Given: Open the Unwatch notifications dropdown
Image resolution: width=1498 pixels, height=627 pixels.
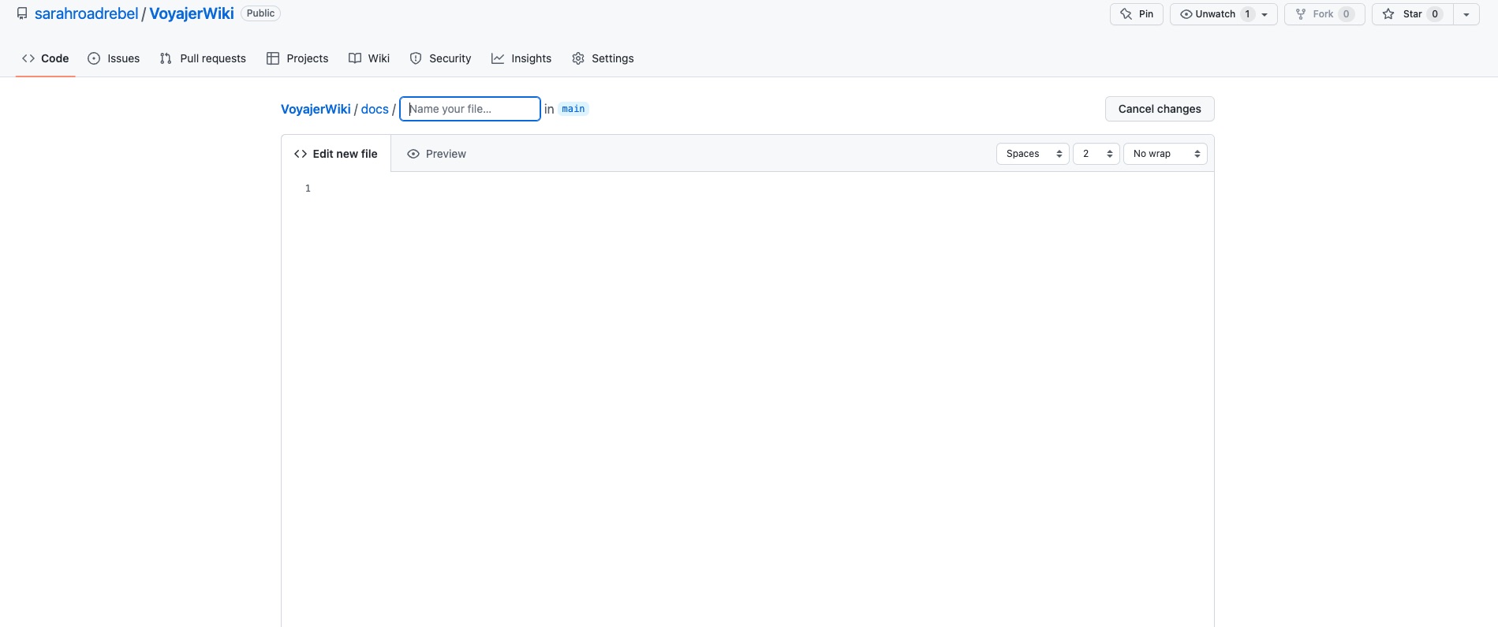Looking at the screenshot, I should pyautogui.click(x=1223, y=14).
